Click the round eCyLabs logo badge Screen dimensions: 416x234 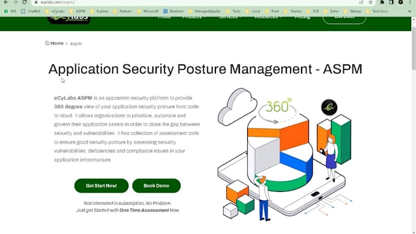329,108
